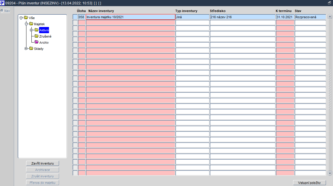Click the Inventura majetku 10/2021 name field
Viewport: 333px width, 186px height.
coord(130,17)
